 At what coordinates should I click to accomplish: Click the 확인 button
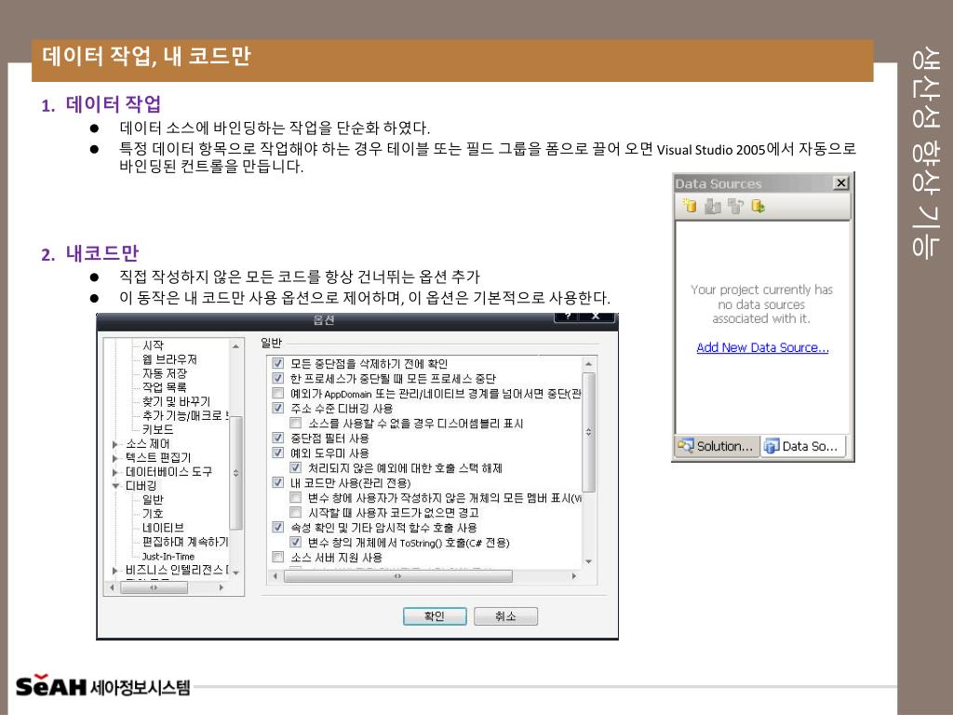tap(435, 616)
